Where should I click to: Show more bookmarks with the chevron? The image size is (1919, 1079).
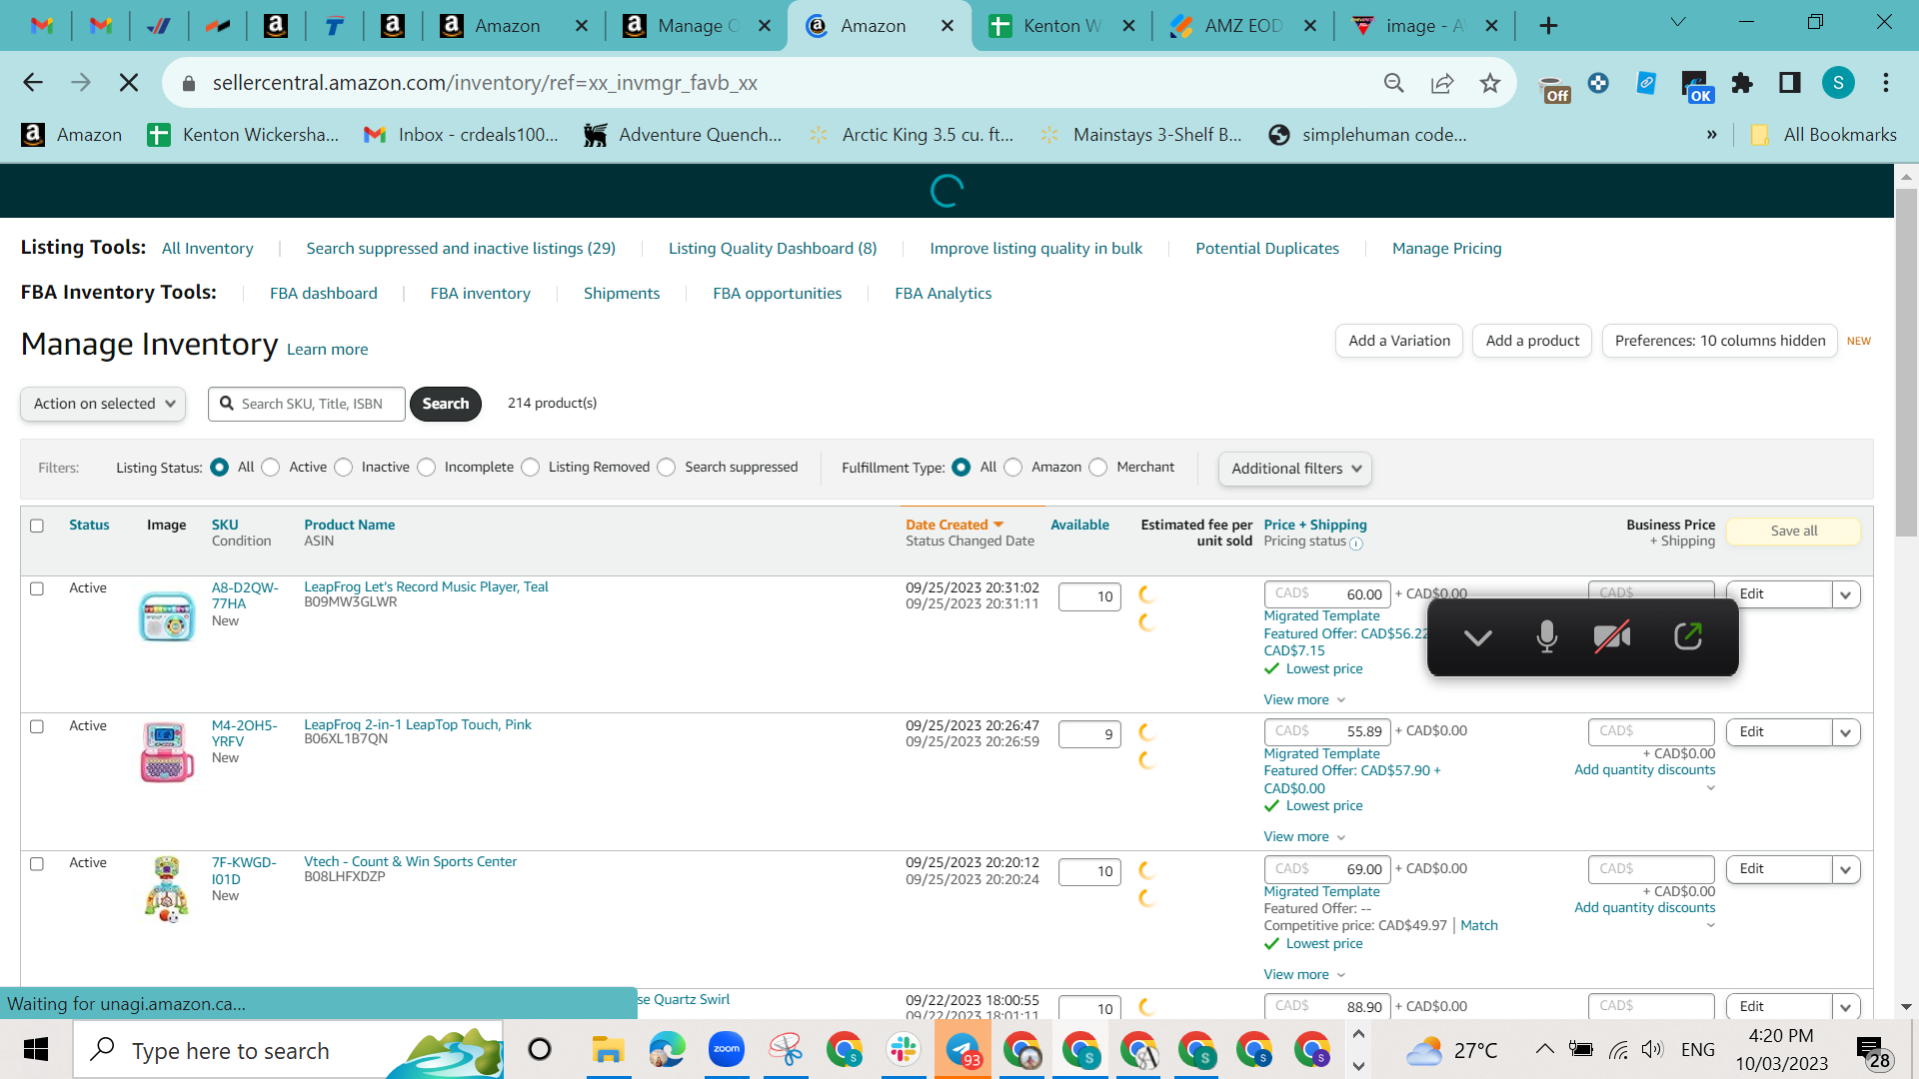click(1712, 135)
